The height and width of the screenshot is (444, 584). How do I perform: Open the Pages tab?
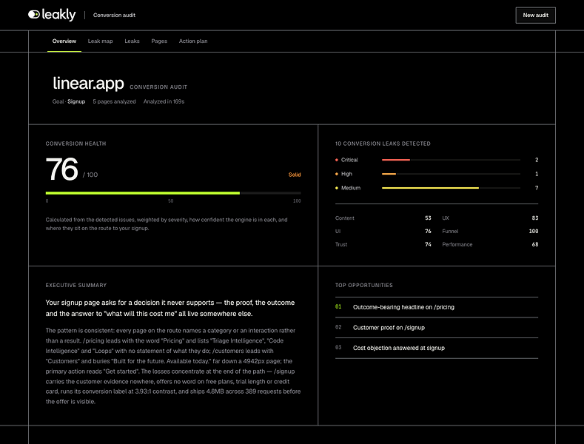click(x=159, y=41)
